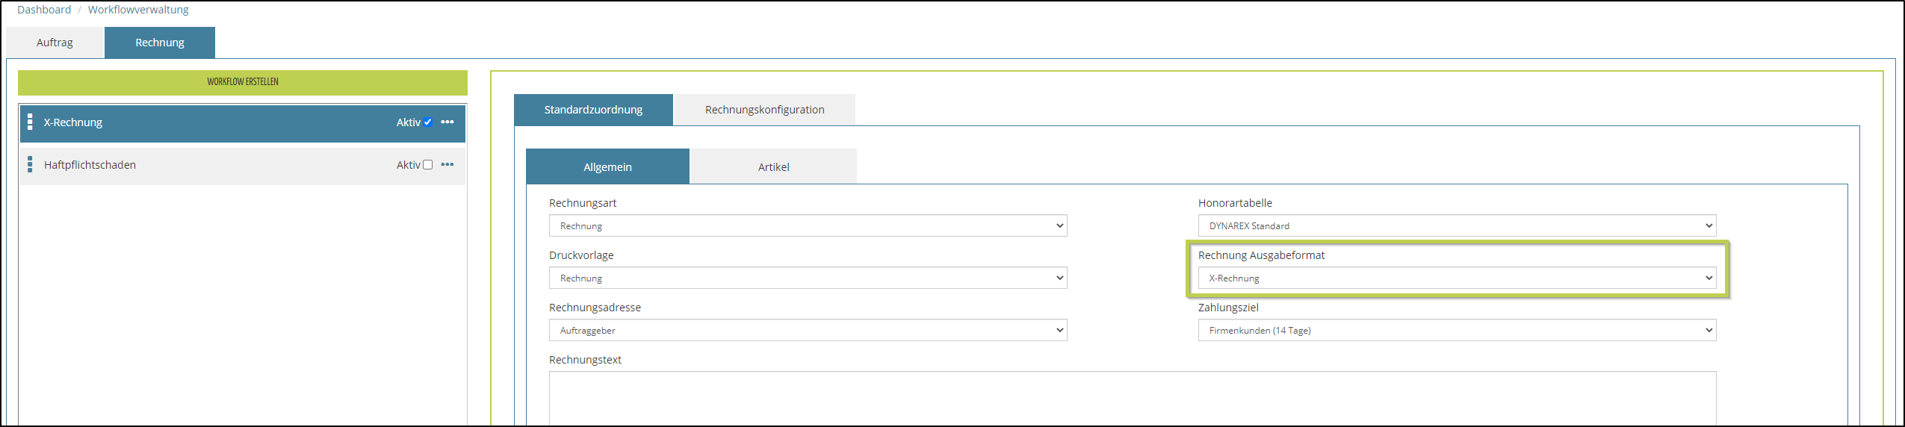Click the Workflow erstellen button

[243, 82]
